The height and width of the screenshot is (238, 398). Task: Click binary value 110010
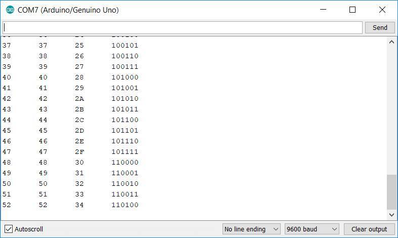pyautogui.click(x=125, y=184)
